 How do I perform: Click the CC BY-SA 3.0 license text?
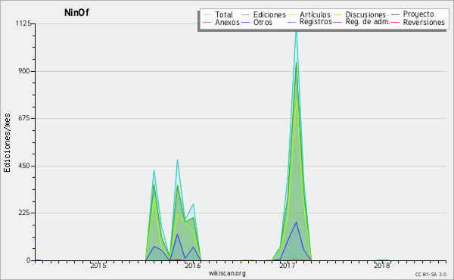pyautogui.click(x=431, y=275)
